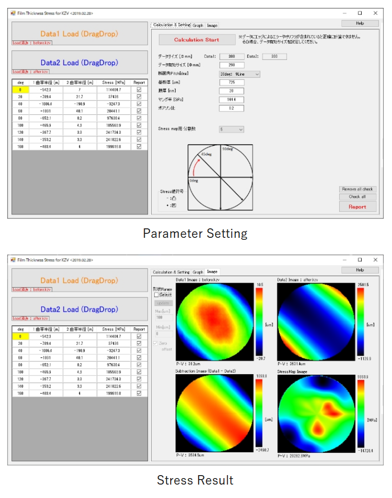Click the Calculation Start button
Image resolution: width=392 pixels, height=498 pixels.
[x=196, y=40]
